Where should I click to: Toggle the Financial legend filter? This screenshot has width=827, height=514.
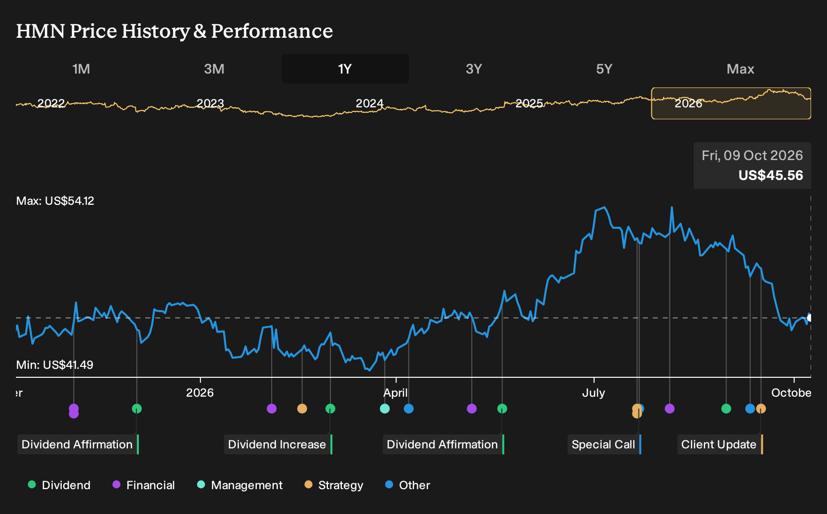[144, 485]
